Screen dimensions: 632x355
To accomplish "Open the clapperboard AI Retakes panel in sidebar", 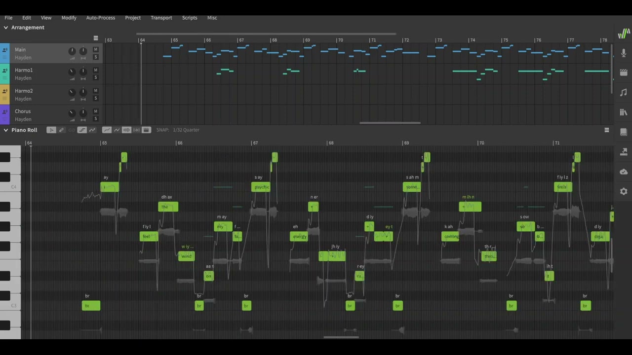I will click(x=624, y=72).
